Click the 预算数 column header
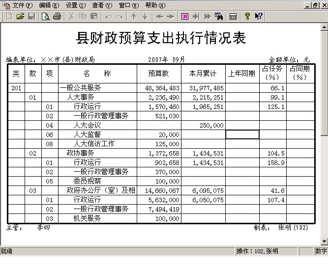The width and height of the screenshot is (328, 265). tap(159, 74)
